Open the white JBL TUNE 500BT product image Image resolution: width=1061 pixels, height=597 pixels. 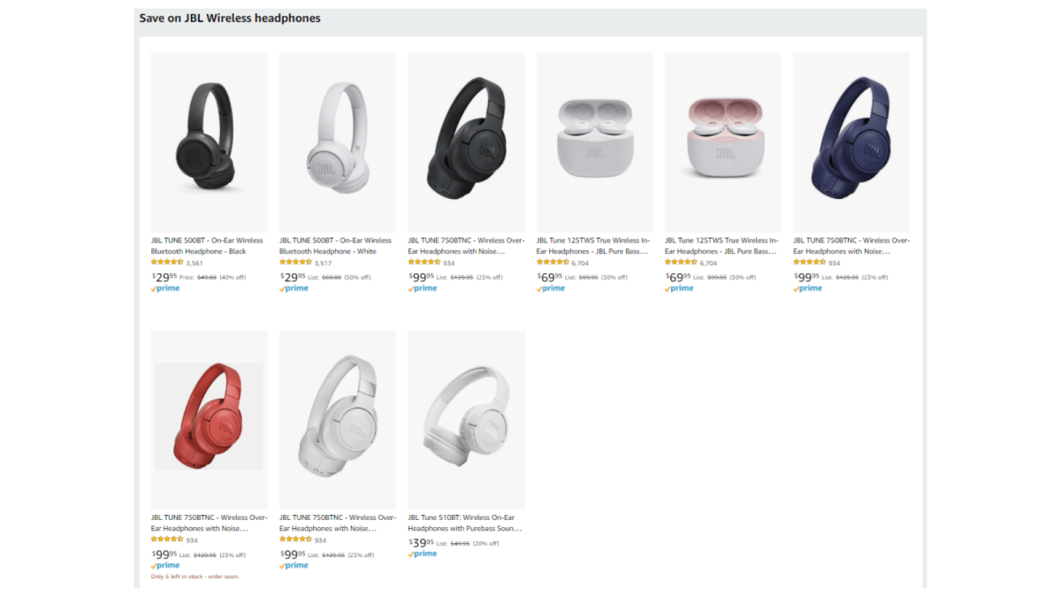click(x=338, y=142)
